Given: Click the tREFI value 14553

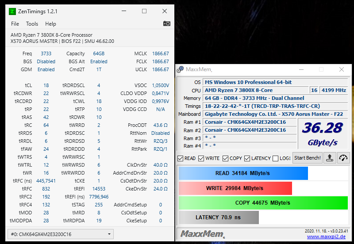Looking at the screenshot, I should pos(99,189).
